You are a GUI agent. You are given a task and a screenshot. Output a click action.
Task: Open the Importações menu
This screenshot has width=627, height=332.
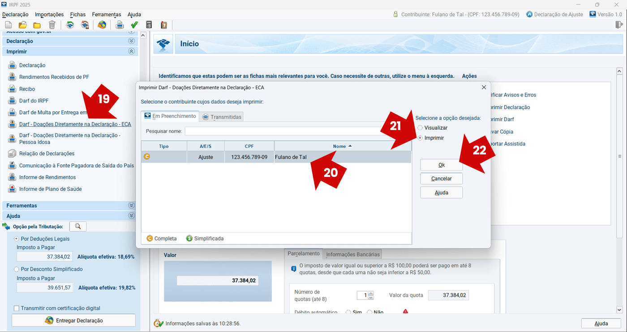(49, 14)
